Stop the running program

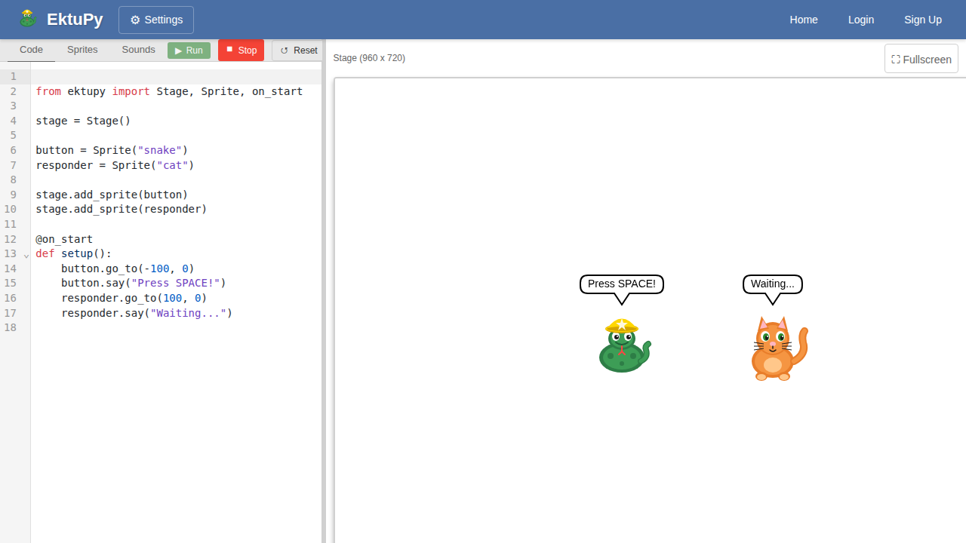tap(241, 51)
